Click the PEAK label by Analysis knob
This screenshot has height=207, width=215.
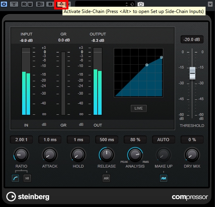tap(124, 162)
